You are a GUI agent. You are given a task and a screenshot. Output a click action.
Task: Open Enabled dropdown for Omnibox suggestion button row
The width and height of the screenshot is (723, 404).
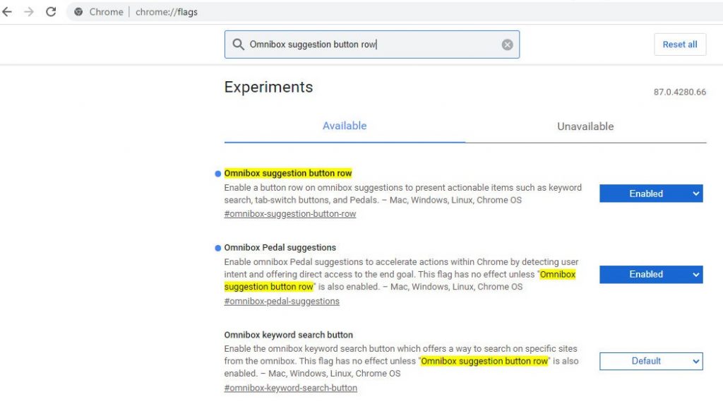coord(651,194)
